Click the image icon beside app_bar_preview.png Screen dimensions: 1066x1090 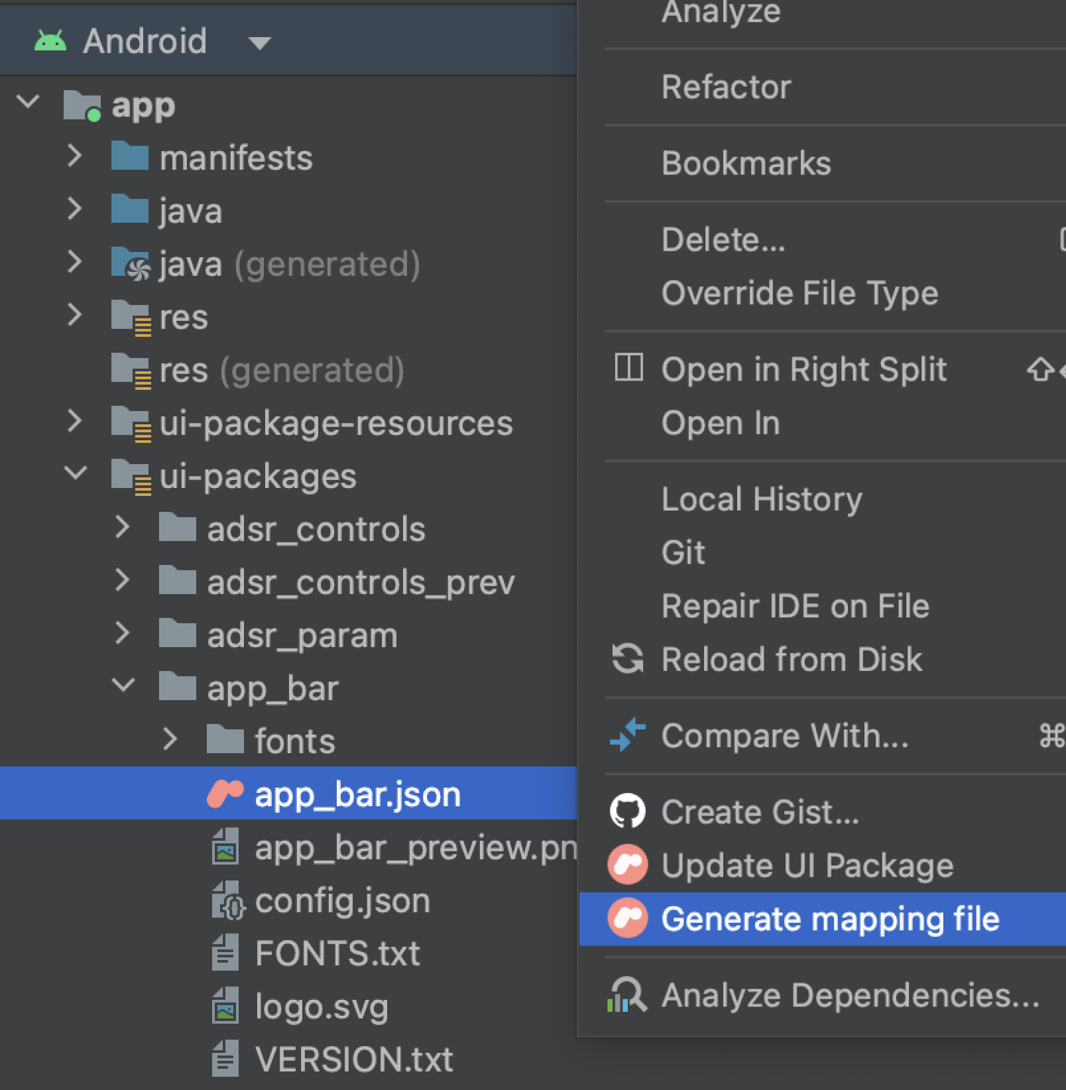pos(225,846)
